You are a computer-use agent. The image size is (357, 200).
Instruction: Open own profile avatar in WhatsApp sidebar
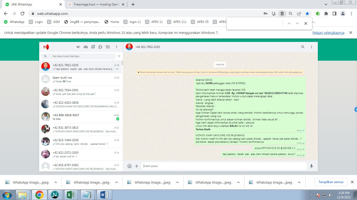pos(45,47)
